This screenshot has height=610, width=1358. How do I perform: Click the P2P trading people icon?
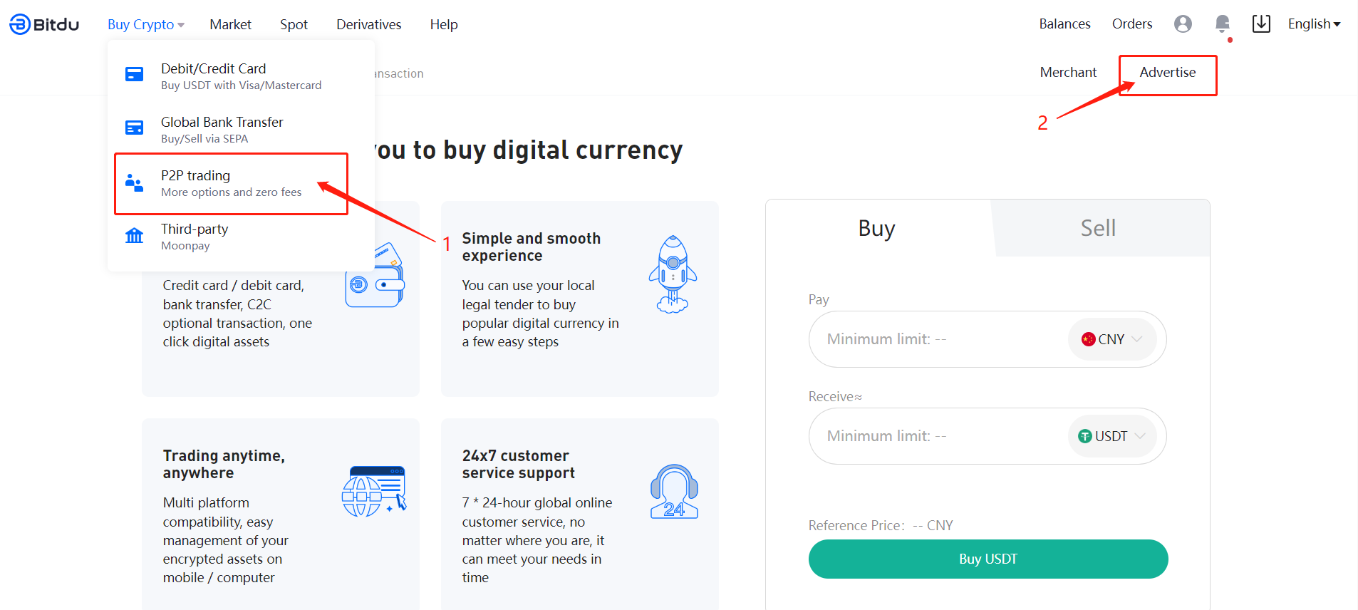(x=134, y=182)
